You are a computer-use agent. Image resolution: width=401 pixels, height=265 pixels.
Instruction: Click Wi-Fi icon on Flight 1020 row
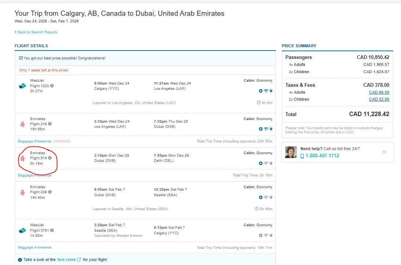266,91
